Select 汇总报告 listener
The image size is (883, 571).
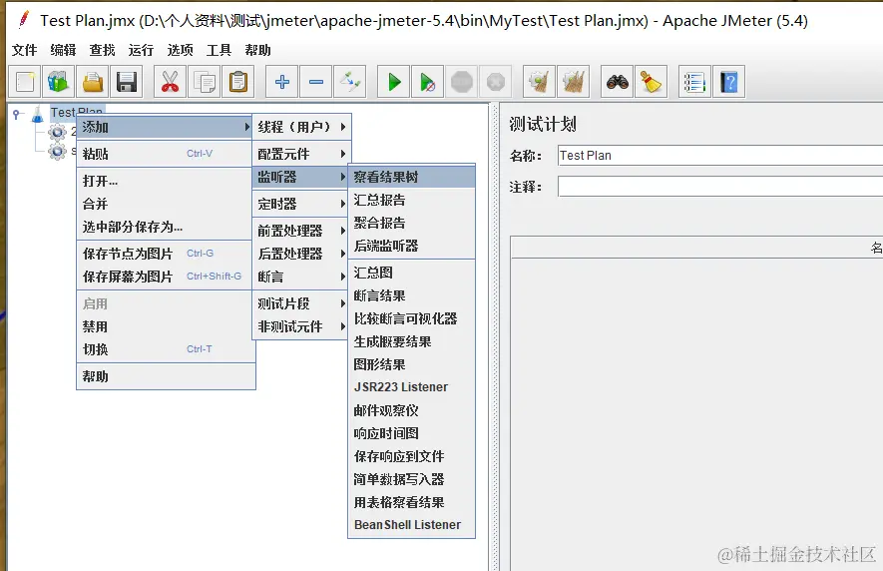point(412,200)
